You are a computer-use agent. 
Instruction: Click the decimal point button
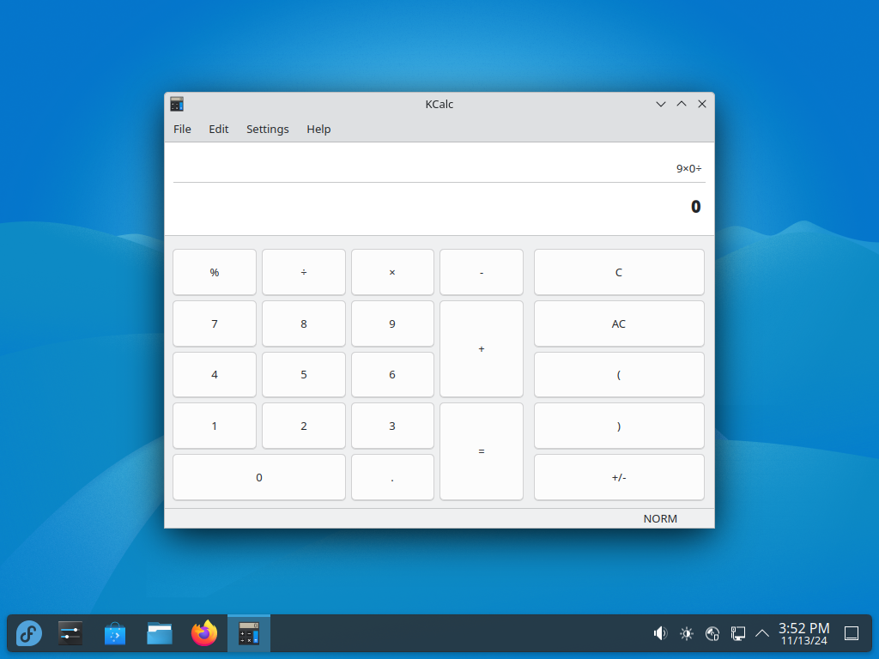coord(392,477)
